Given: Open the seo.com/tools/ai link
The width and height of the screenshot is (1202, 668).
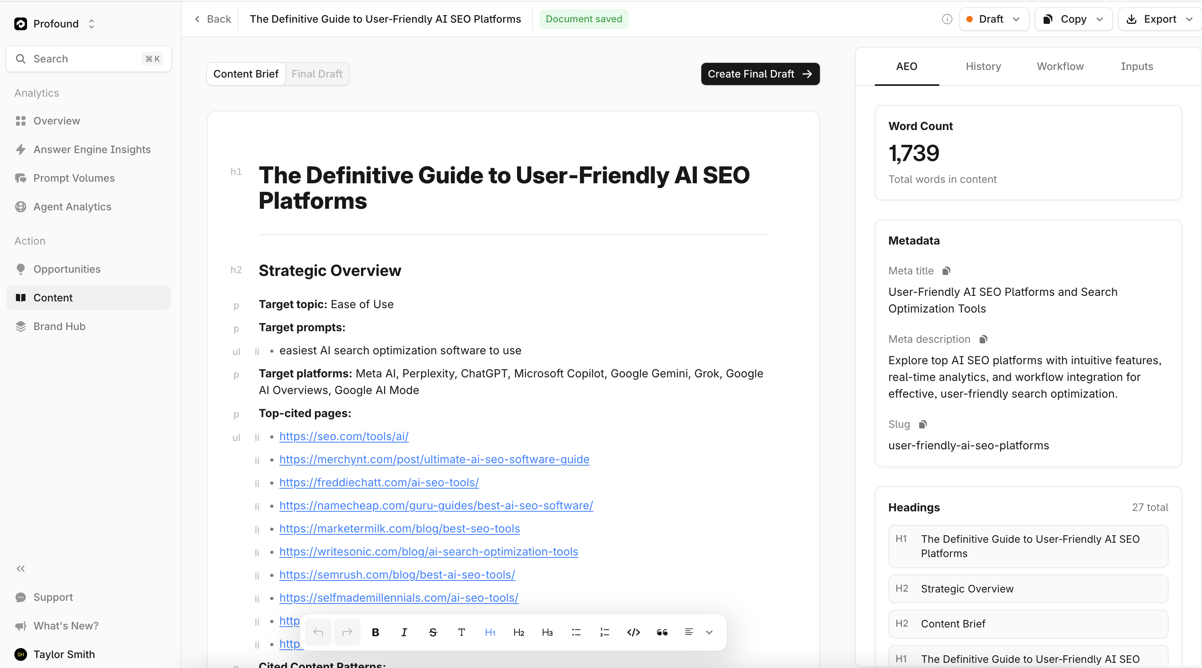Looking at the screenshot, I should [344, 436].
